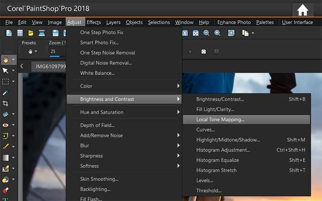Image resolution: width=322 pixels, height=201 pixels.
Task: Click the 1:1 actual size icon
Action: pos(185,33)
